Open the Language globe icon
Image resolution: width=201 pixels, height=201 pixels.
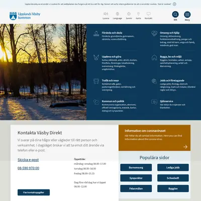coord(118,14)
